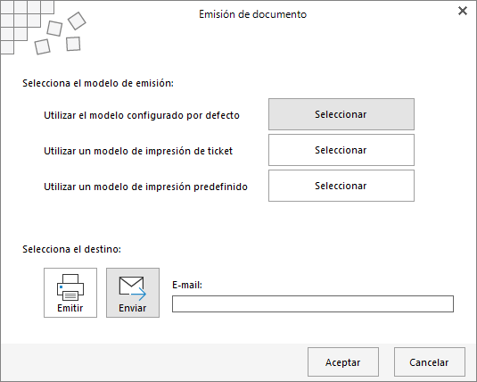Viewport: 477px width, 382px height.
Task: Click the Enviar text label
Action: pos(132,308)
